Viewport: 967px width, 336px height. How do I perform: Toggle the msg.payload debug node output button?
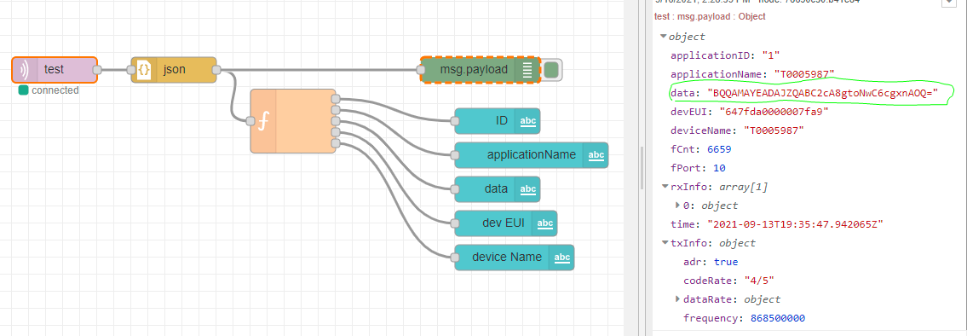(551, 70)
